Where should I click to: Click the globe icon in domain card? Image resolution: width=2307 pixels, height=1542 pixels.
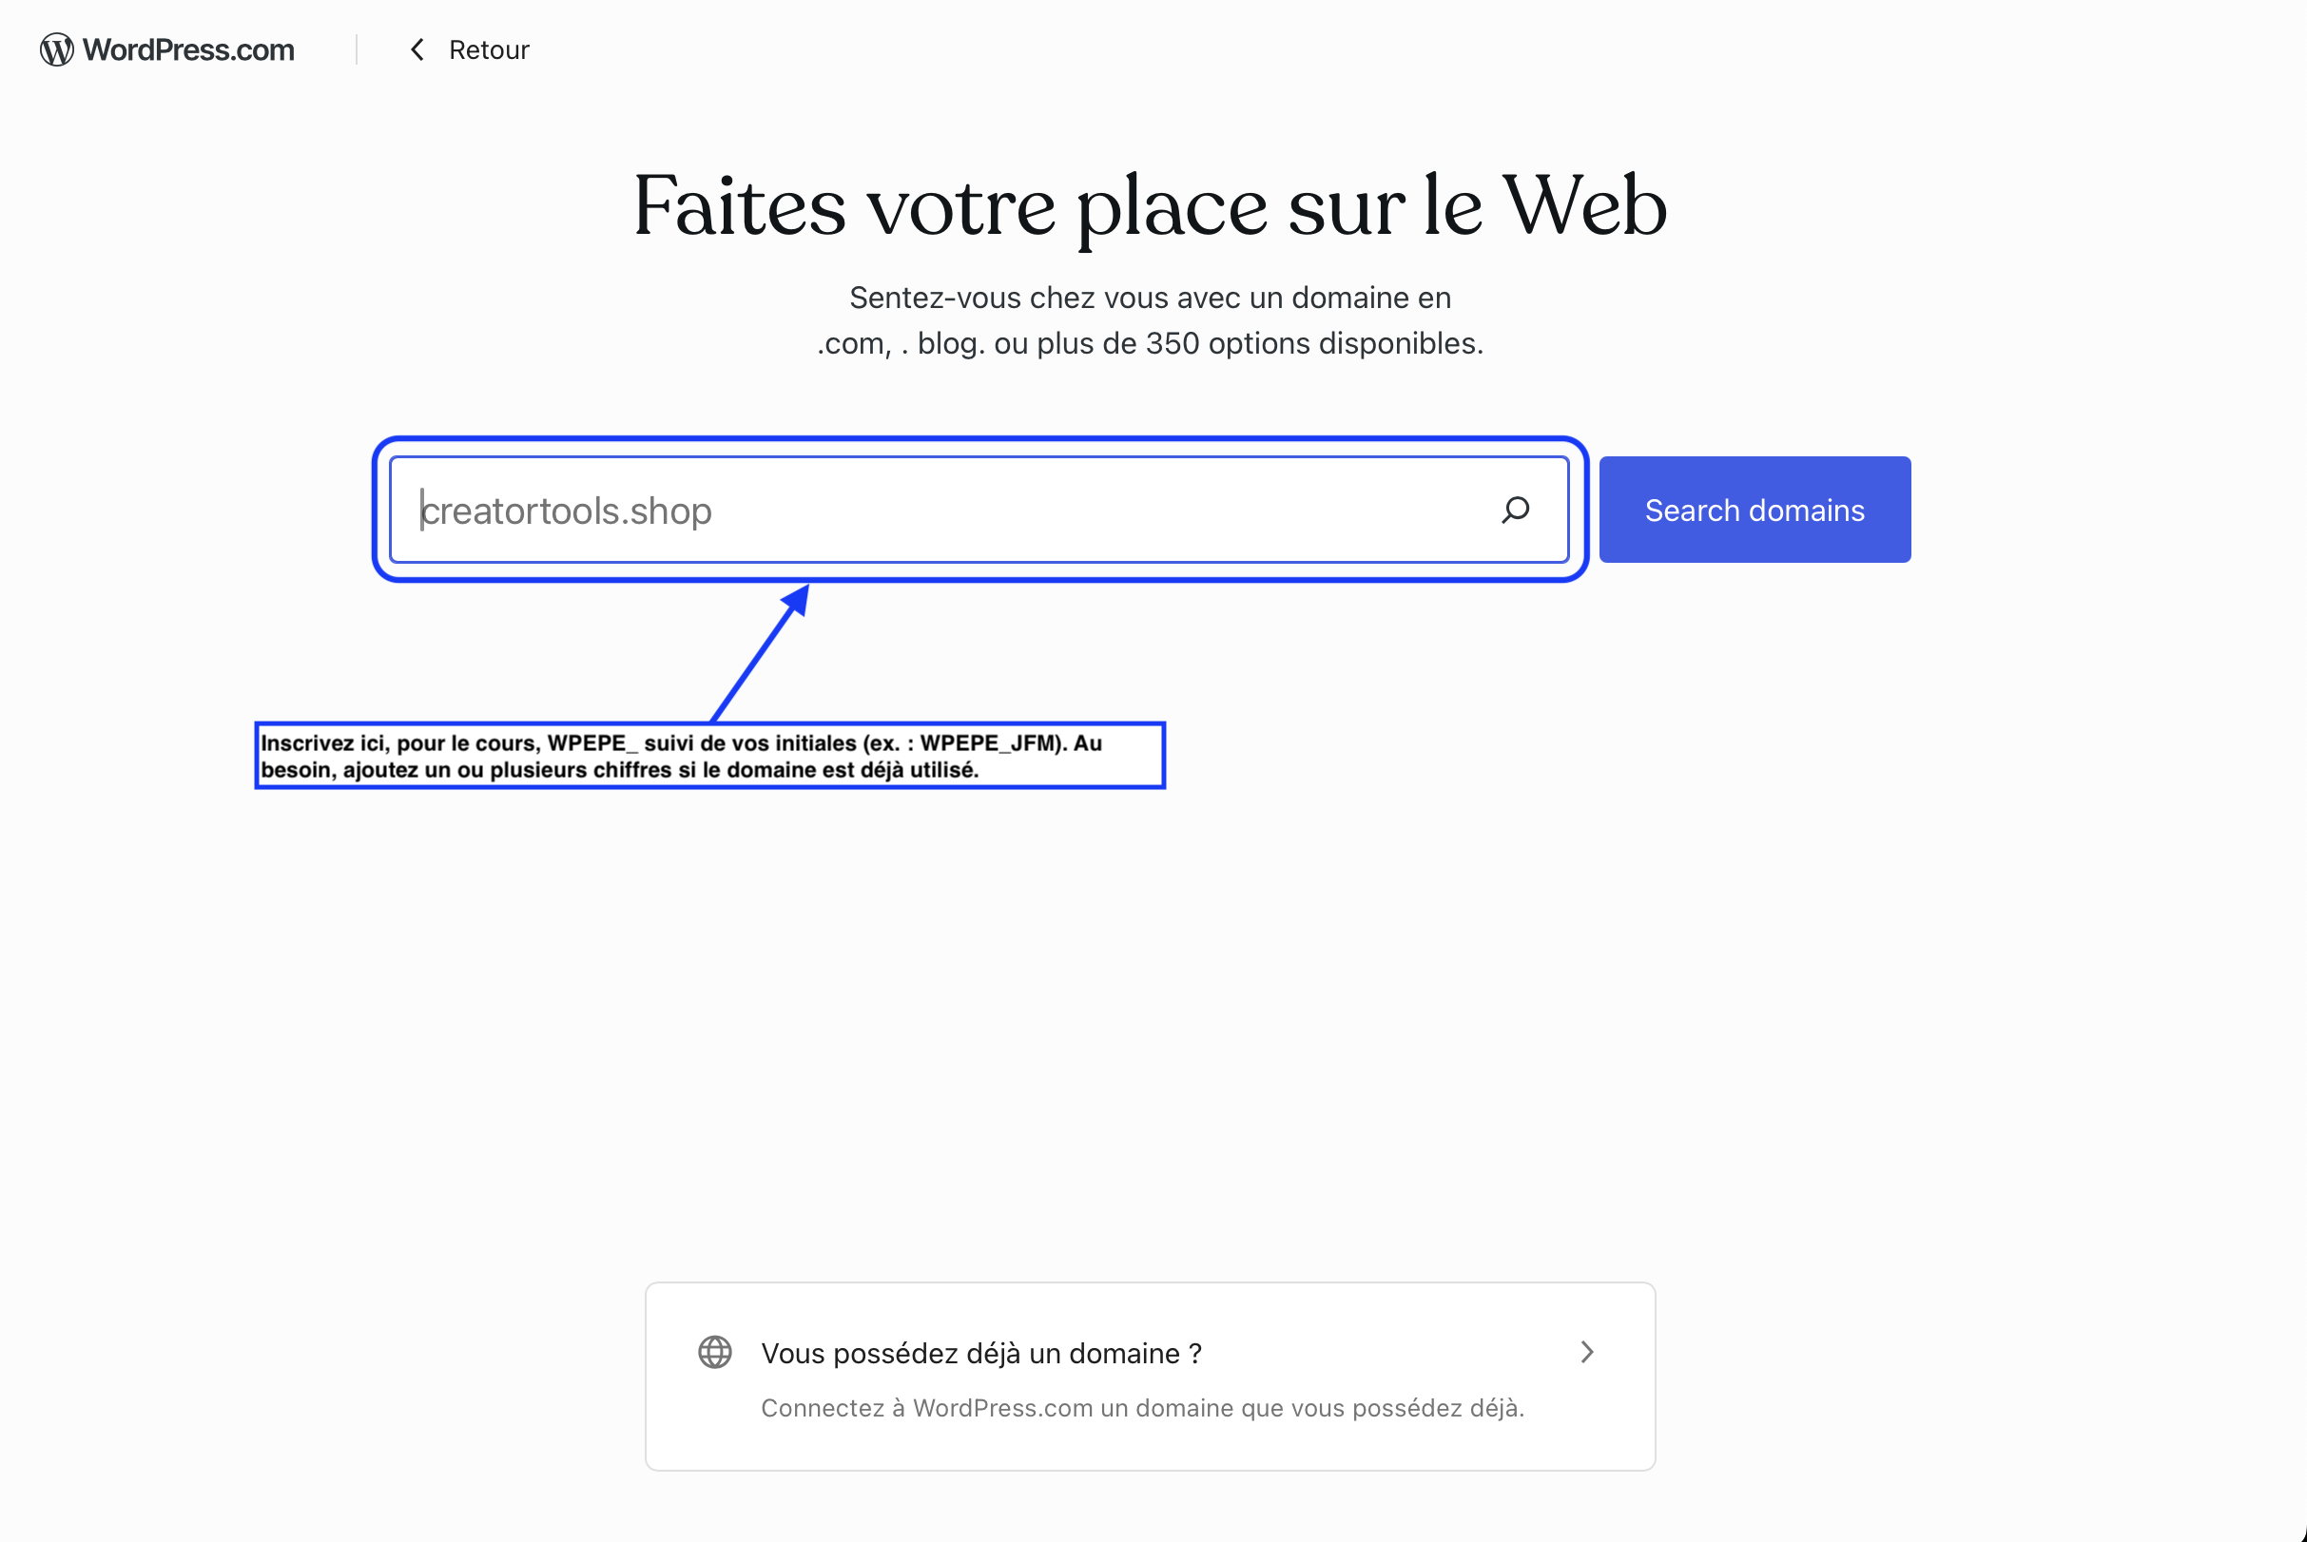pos(715,1352)
